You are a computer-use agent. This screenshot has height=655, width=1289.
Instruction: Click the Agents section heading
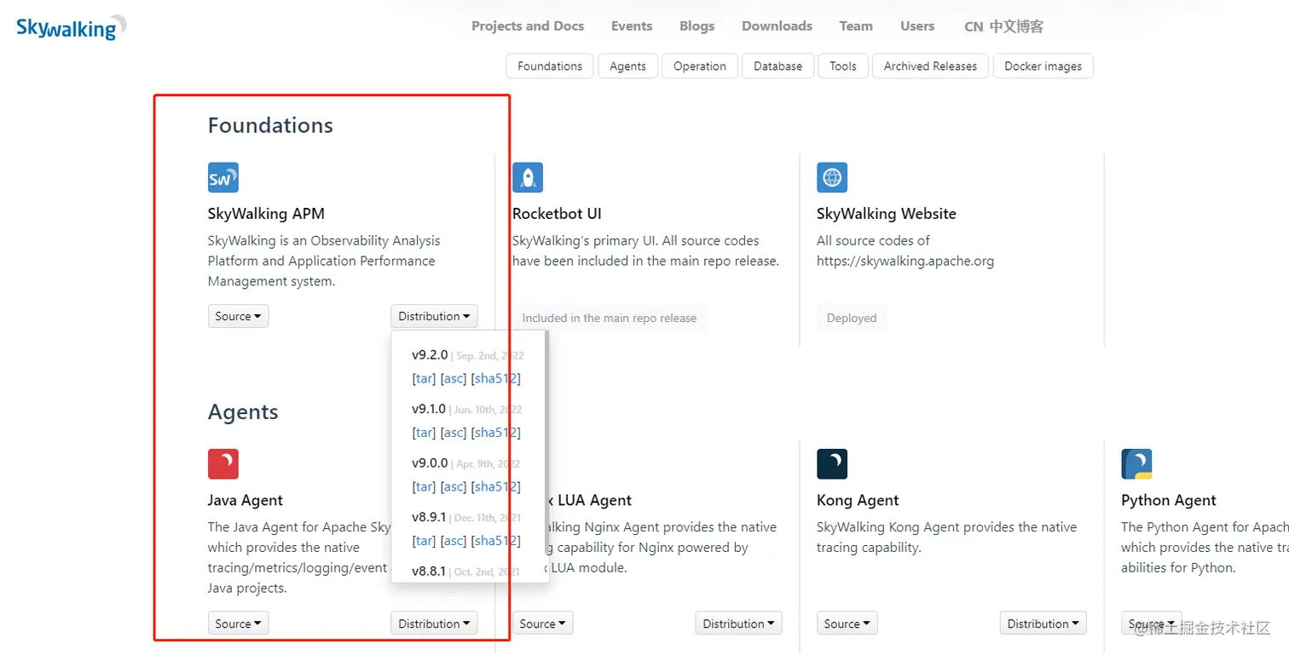[x=243, y=412]
